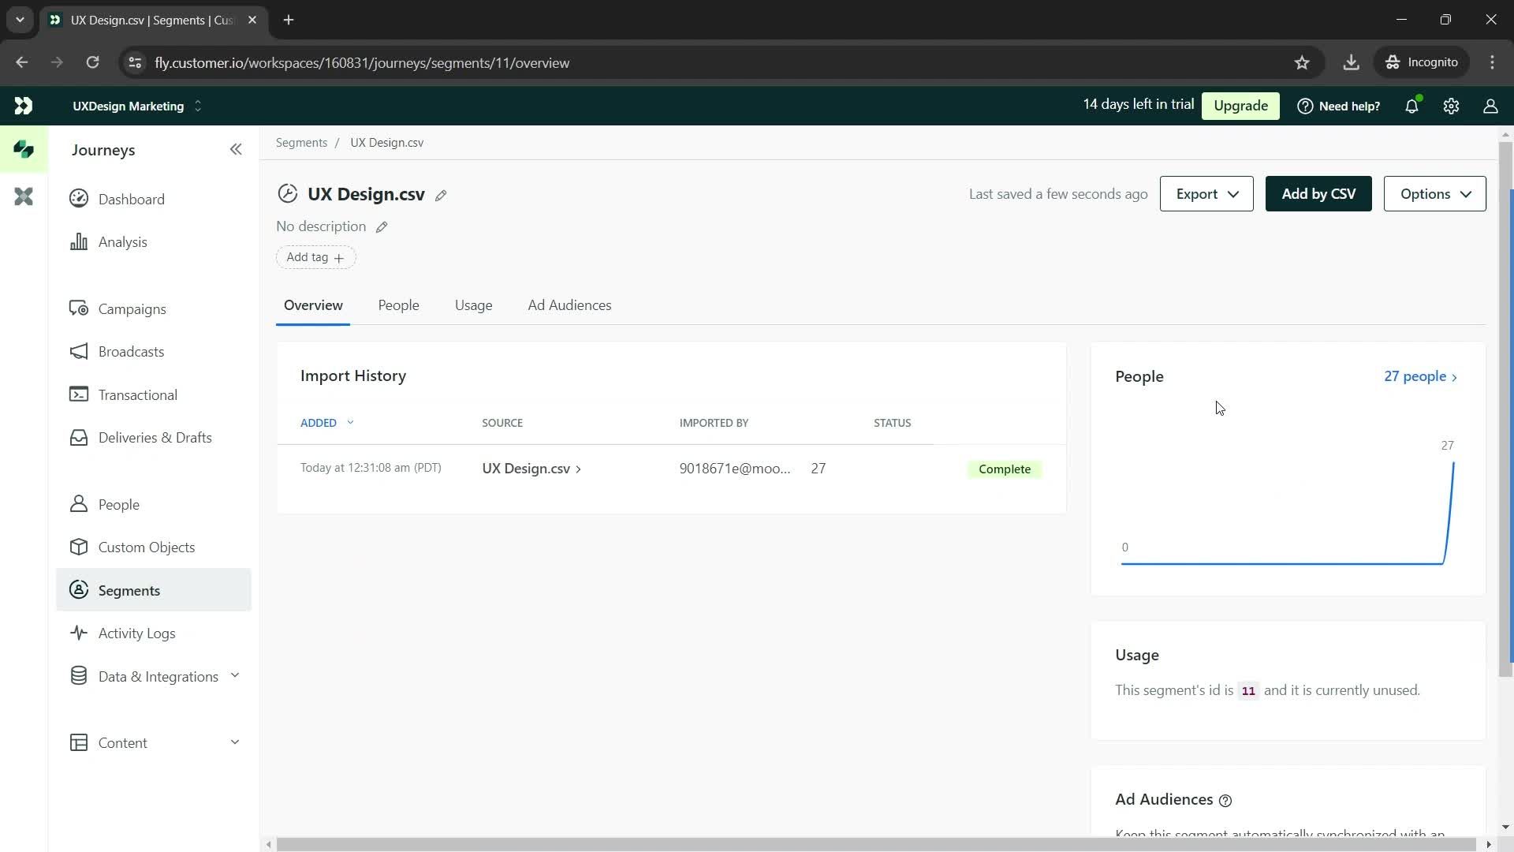1514x852 pixels.
Task: Click the segment description edit icon
Action: coord(384,226)
